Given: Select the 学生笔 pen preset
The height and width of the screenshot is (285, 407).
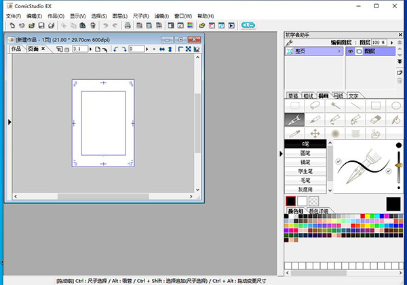Looking at the screenshot, I should coord(305,171).
